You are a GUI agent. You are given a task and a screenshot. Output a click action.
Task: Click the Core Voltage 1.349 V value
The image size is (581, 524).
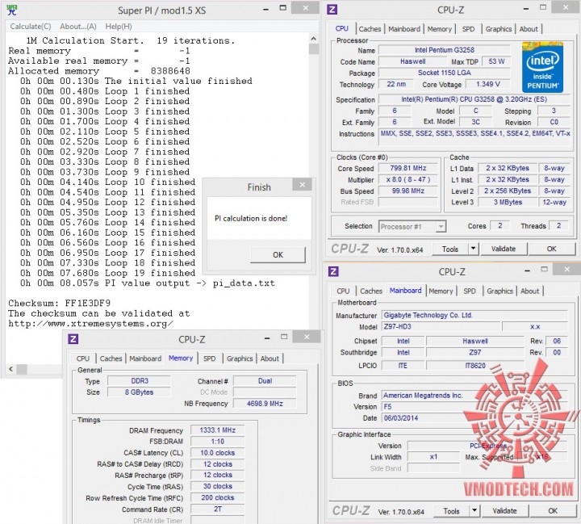pos(488,84)
